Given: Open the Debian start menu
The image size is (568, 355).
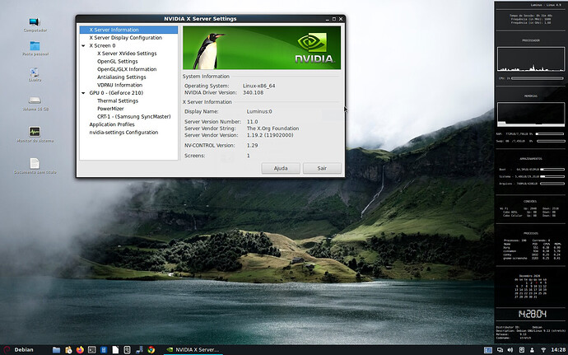Looking at the screenshot, I should pos(21,348).
